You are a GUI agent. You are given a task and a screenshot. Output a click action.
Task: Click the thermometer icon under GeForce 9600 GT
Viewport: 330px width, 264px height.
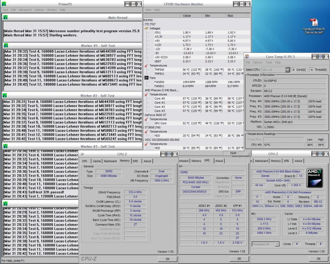(x=146, y=119)
